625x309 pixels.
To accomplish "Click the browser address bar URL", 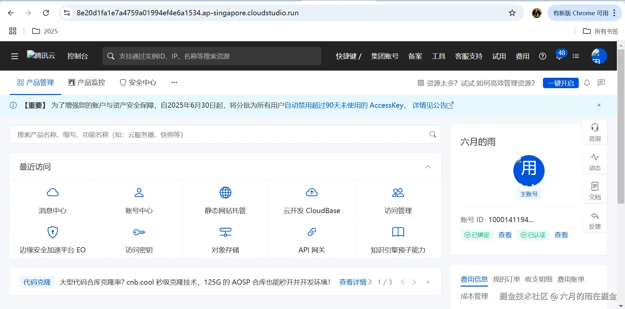I will point(187,13).
